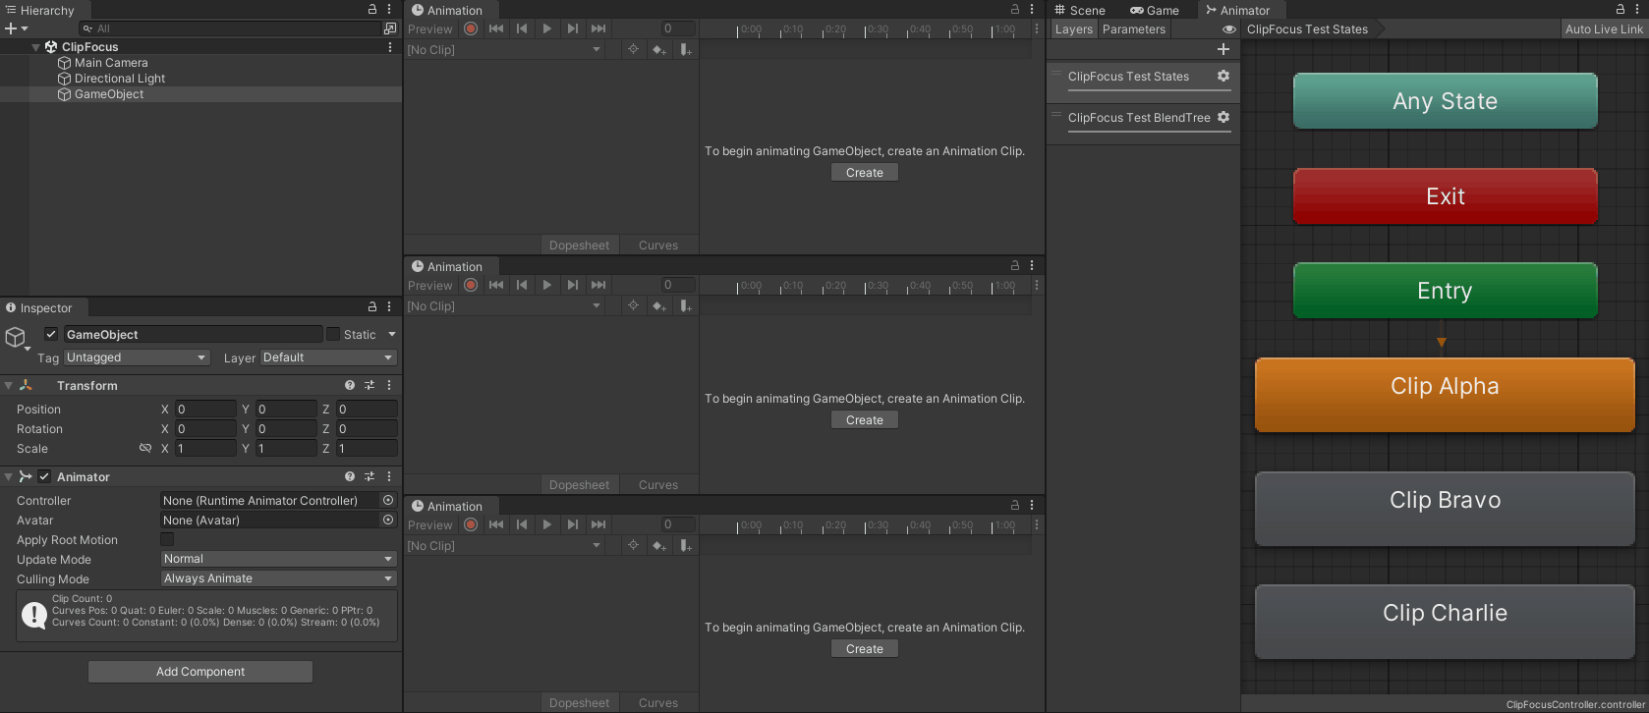Open No Clip dropdown in top Animation window
This screenshot has height=713, width=1649.
[x=504, y=49]
